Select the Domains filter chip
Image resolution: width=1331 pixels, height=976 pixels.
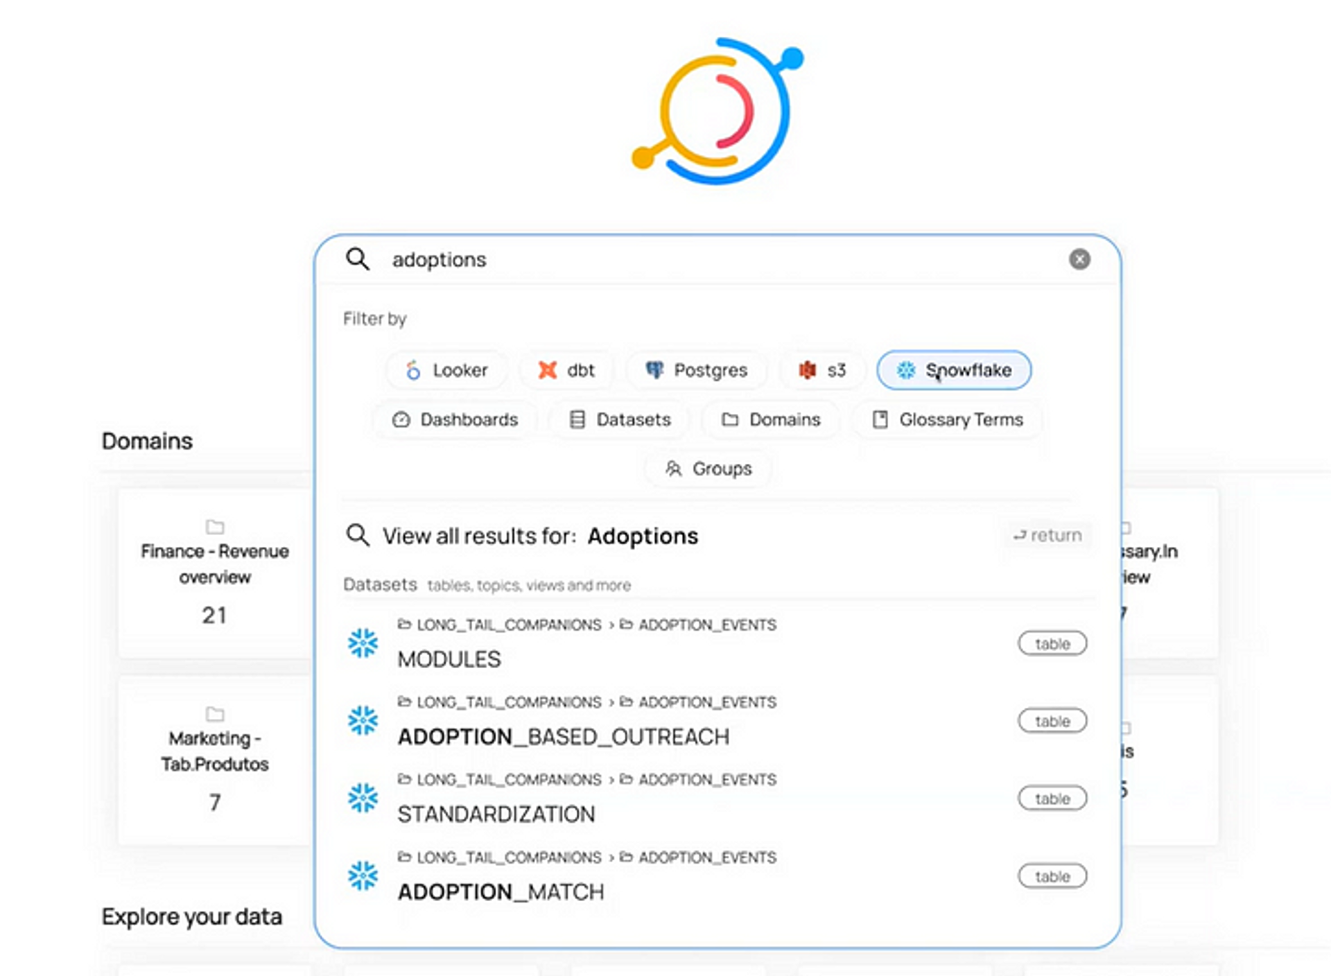click(x=771, y=419)
